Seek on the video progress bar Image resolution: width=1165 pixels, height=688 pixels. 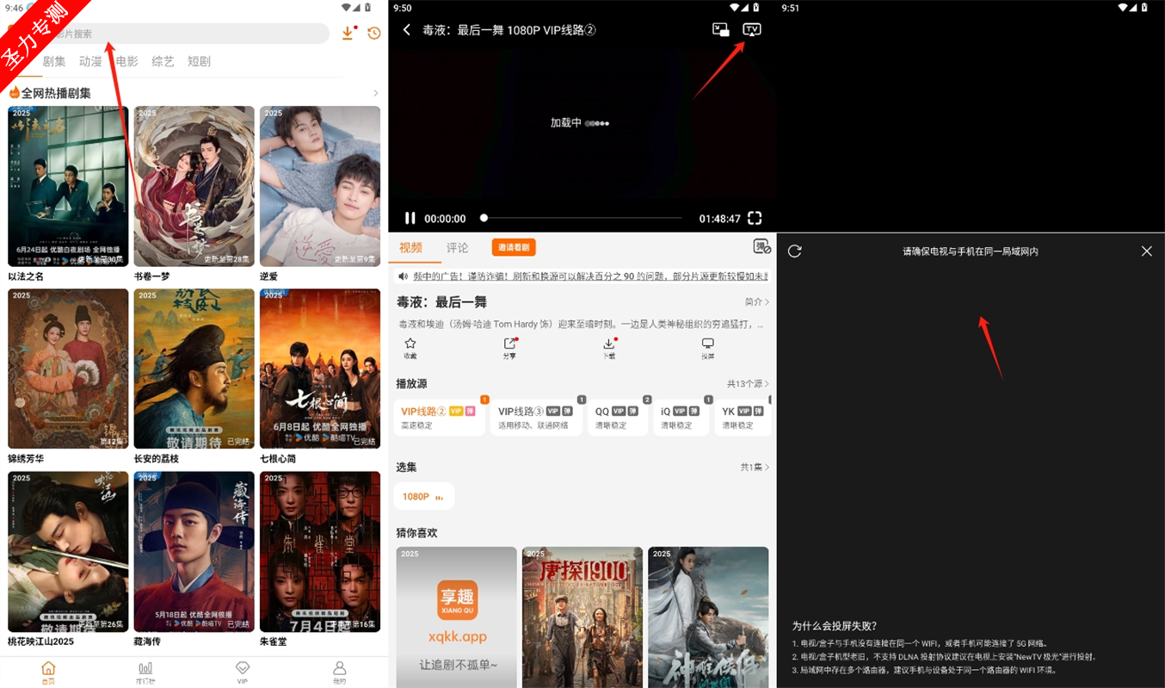click(x=582, y=218)
